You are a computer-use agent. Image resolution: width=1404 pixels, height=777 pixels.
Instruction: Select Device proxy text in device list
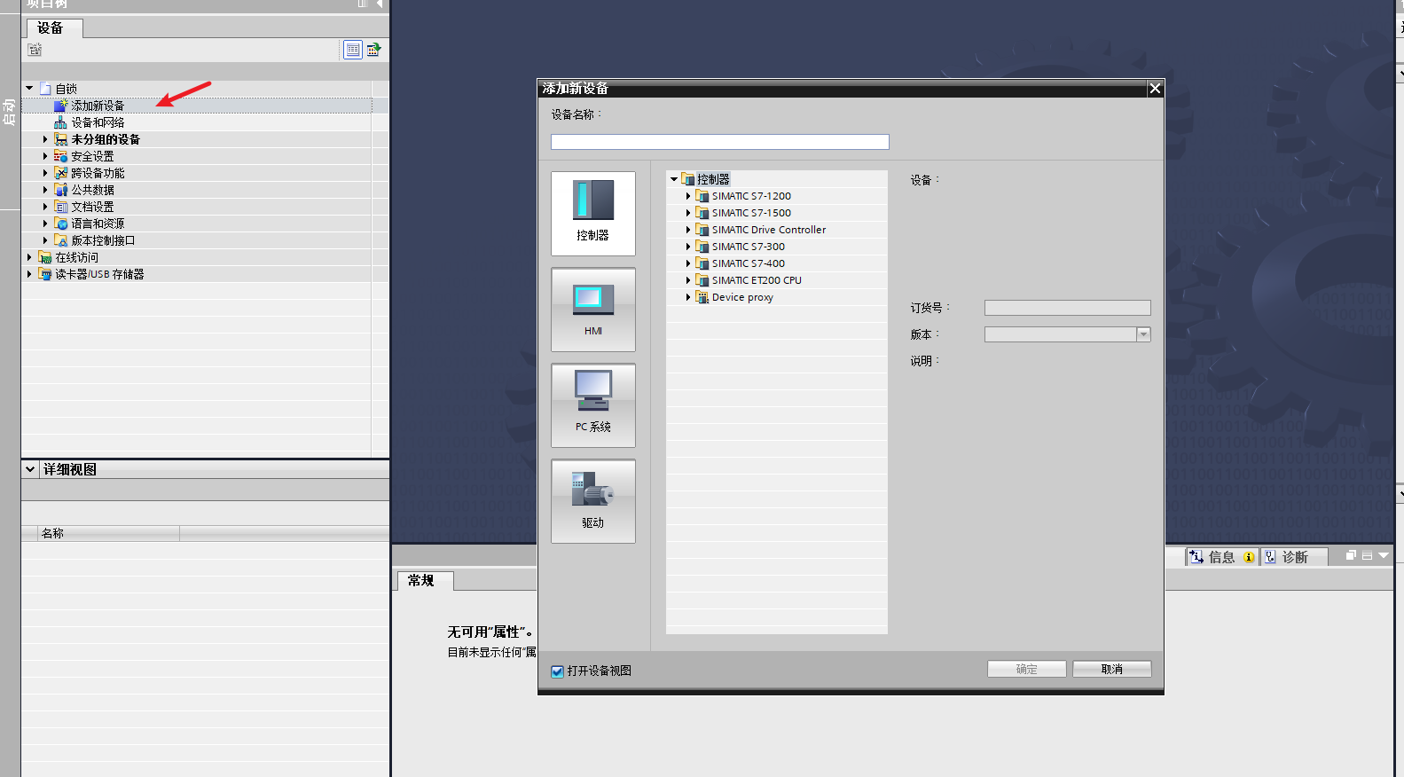(x=742, y=297)
